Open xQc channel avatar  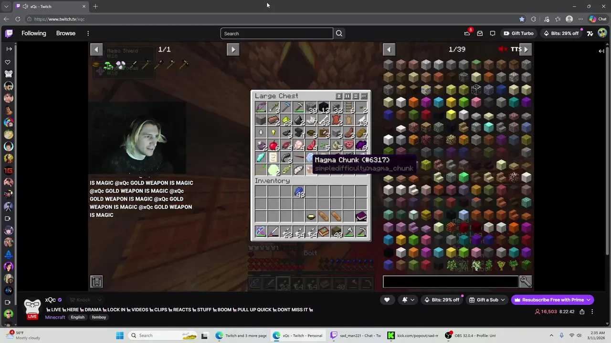32,307
